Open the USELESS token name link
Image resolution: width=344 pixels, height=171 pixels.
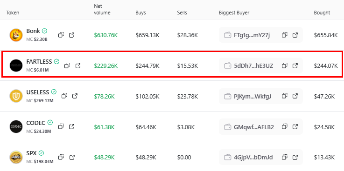pyautogui.click(x=37, y=92)
